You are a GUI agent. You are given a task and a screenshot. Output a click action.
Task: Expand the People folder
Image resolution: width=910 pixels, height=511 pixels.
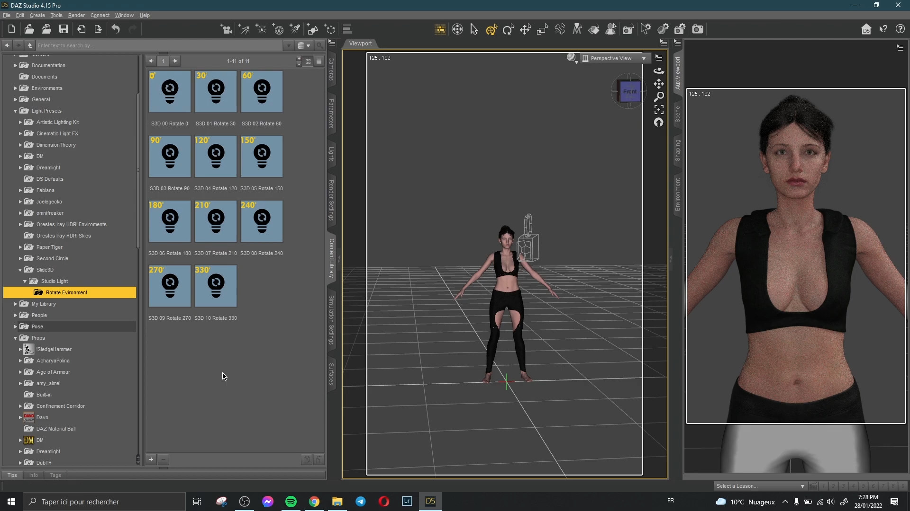pyautogui.click(x=15, y=316)
